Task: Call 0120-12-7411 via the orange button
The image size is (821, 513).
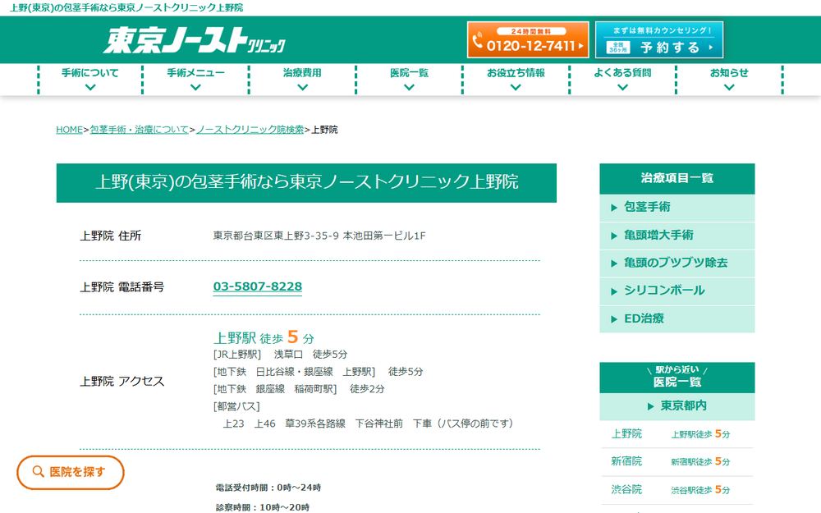Action: (x=528, y=39)
